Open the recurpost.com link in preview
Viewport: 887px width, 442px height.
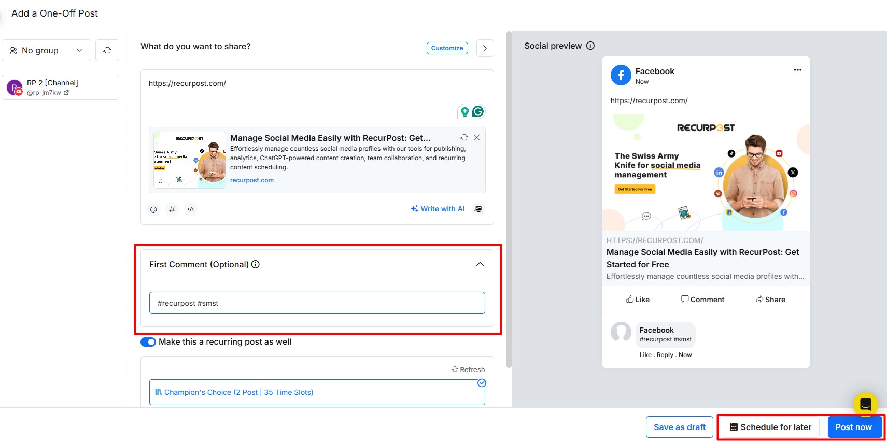pos(252,180)
